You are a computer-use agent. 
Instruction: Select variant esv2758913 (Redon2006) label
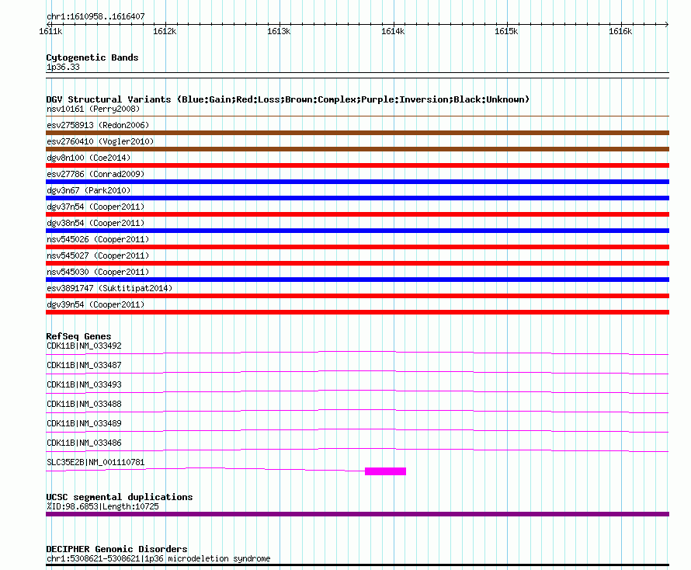tap(98, 125)
